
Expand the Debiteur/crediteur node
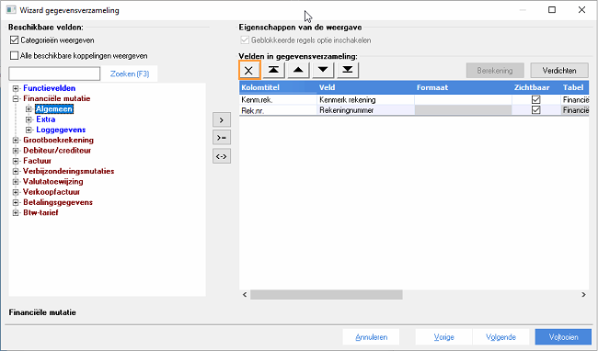click(x=16, y=151)
